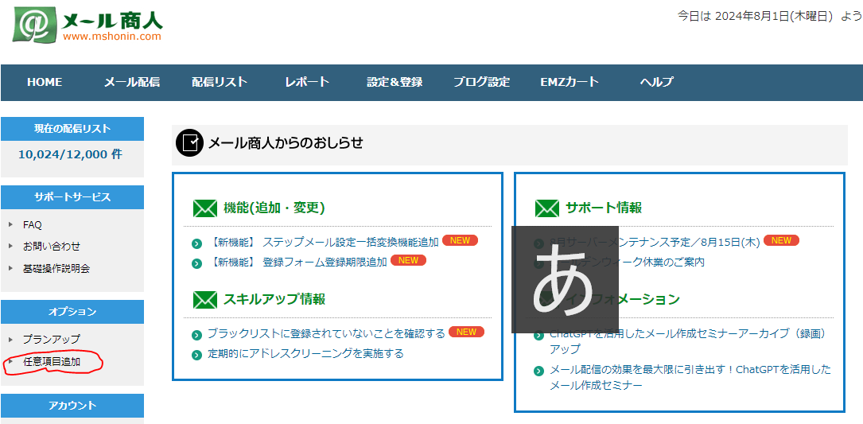Click NEW badge on サーバーメンテナンス item
863x424 pixels.
(781, 240)
